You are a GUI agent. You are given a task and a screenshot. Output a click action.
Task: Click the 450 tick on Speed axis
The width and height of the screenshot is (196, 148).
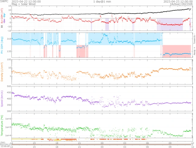pos(9,92)
